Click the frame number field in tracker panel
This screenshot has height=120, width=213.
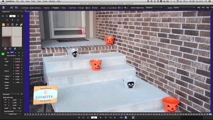(x=12, y=16)
